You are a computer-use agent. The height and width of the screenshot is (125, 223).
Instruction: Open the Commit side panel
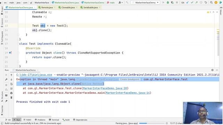[2, 23]
